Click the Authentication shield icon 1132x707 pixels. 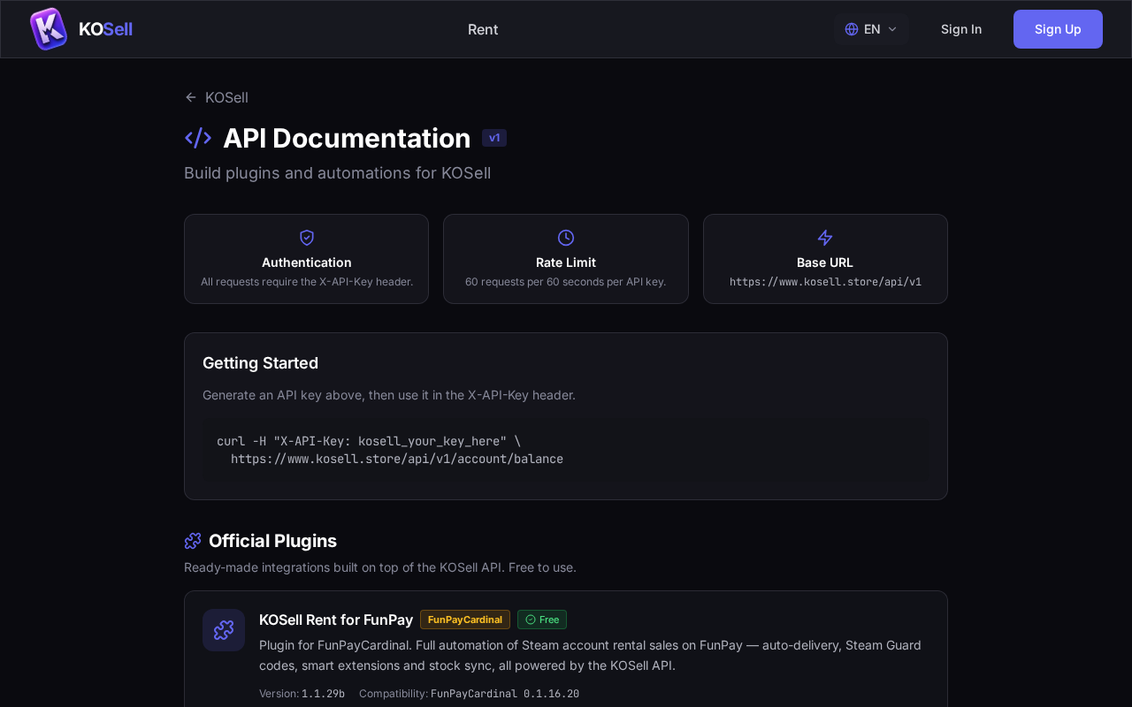tap(307, 238)
